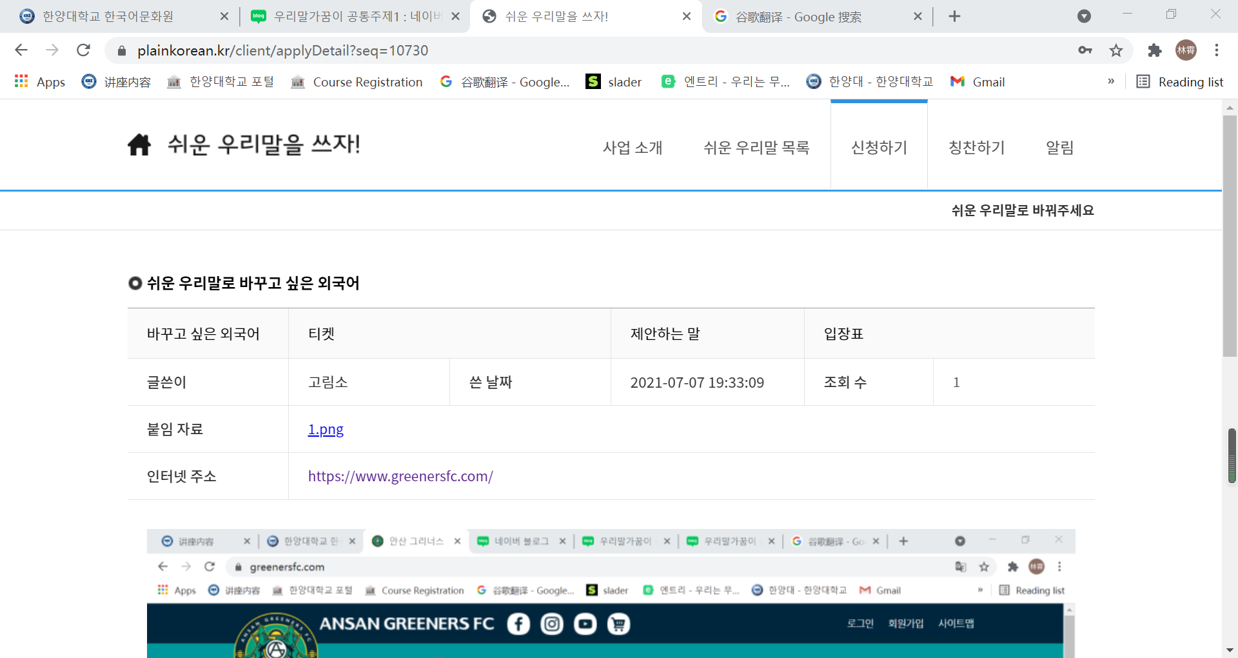Select the 쉬운 우리말 목록 menu item
Viewport: 1238px width, 658px height.
tap(756, 148)
